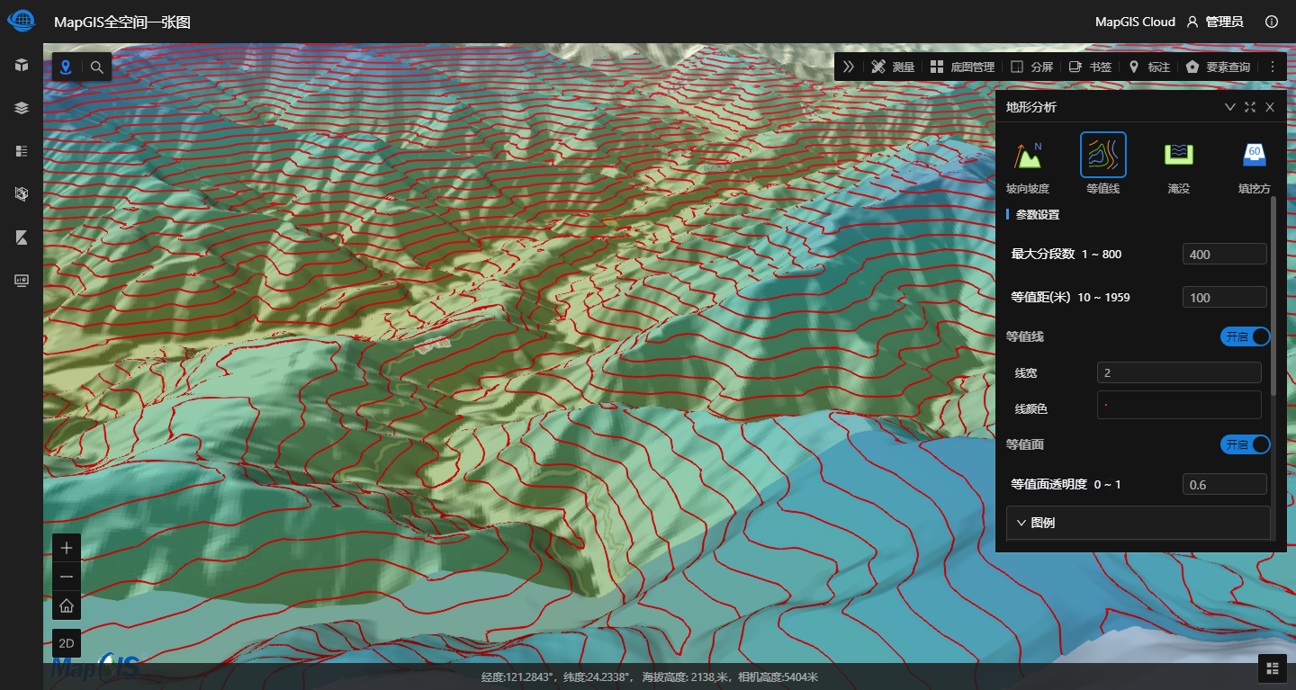Zoom in with the plus button
This screenshot has height=690, width=1296.
click(x=66, y=548)
